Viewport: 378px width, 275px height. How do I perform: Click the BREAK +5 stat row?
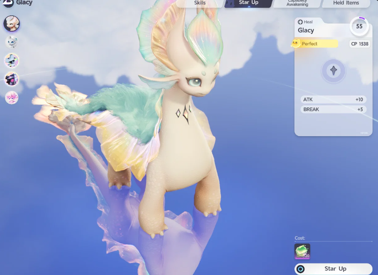tap(334, 110)
